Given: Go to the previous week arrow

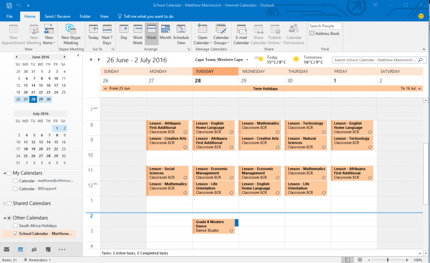Looking at the screenshot, I should pos(91,60).
